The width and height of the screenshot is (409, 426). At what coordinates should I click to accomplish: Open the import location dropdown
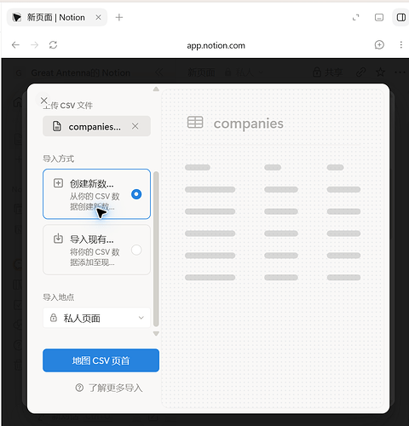(96, 318)
